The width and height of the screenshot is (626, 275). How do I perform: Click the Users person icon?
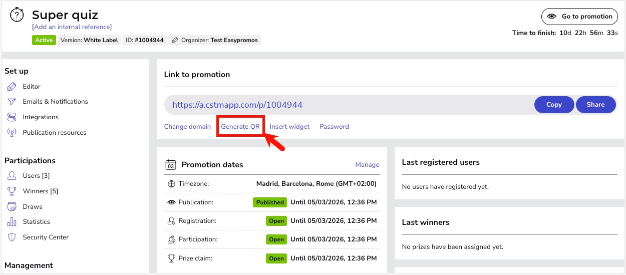point(12,176)
